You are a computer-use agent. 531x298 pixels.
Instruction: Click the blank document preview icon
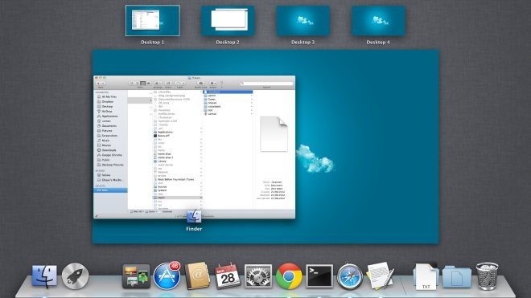coord(274,134)
